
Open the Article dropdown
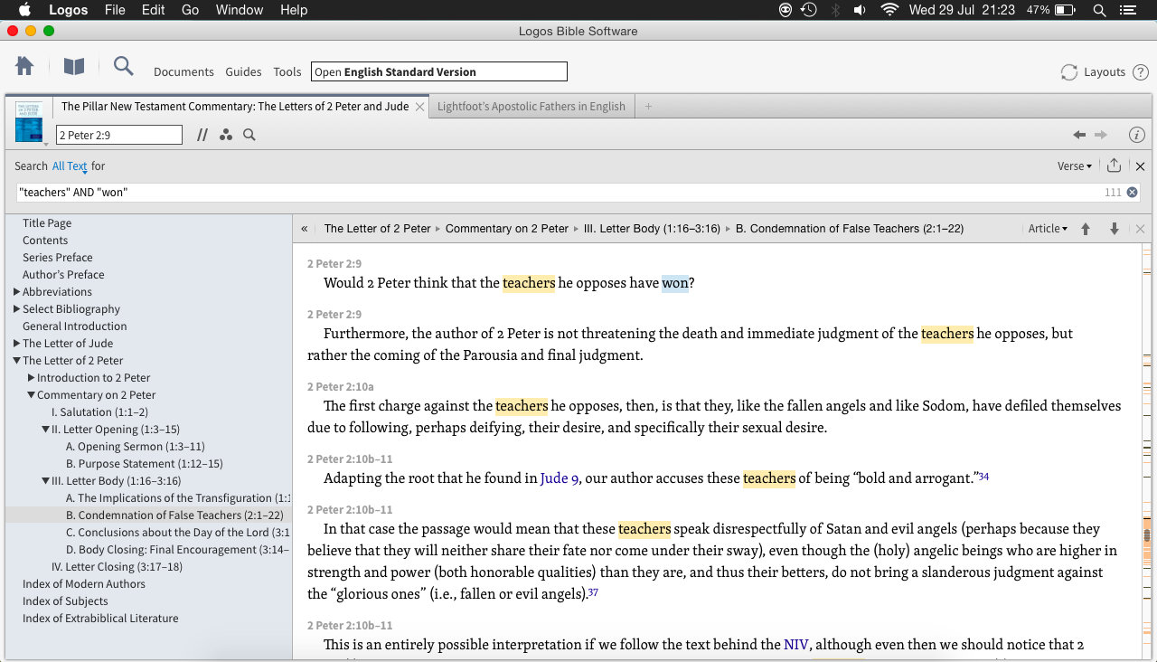1047,229
